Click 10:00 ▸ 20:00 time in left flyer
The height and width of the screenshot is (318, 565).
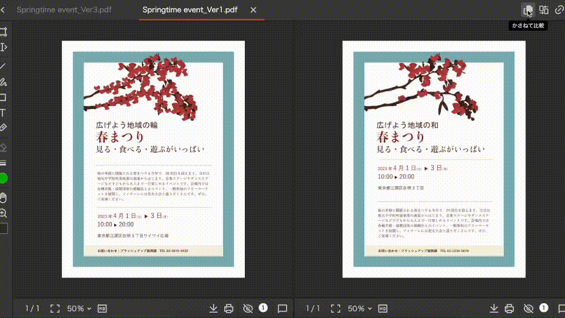[x=115, y=224]
